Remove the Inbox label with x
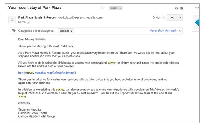This screenshot has width=216, height=129. point(120,8)
